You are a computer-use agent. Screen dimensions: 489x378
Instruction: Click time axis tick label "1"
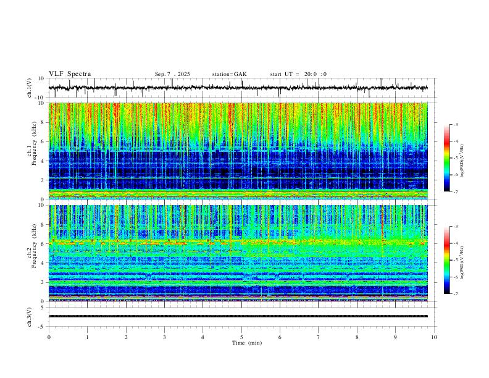(87, 337)
